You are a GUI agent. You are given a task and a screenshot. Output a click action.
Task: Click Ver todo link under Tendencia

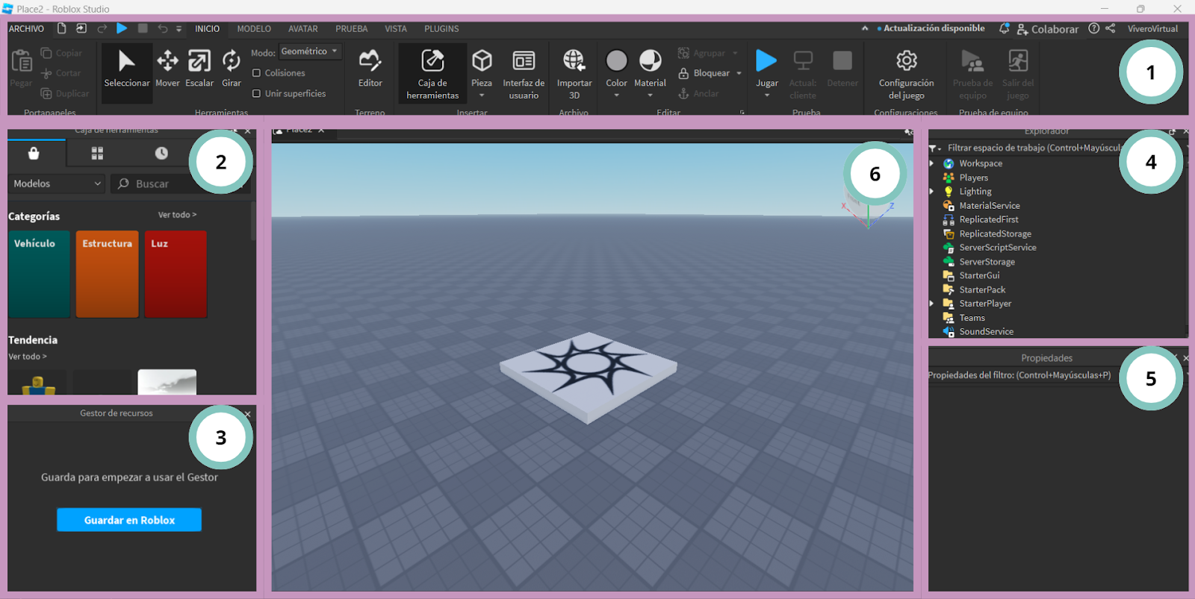(x=28, y=357)
